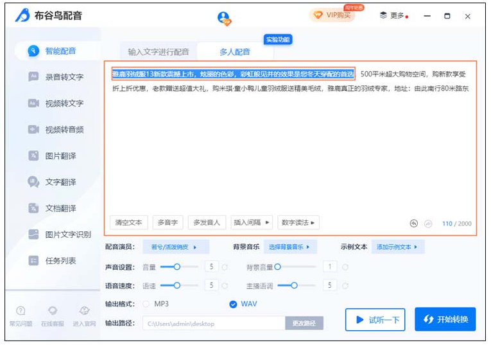Open the 插入间隔 dropdown

pos(252,222)
